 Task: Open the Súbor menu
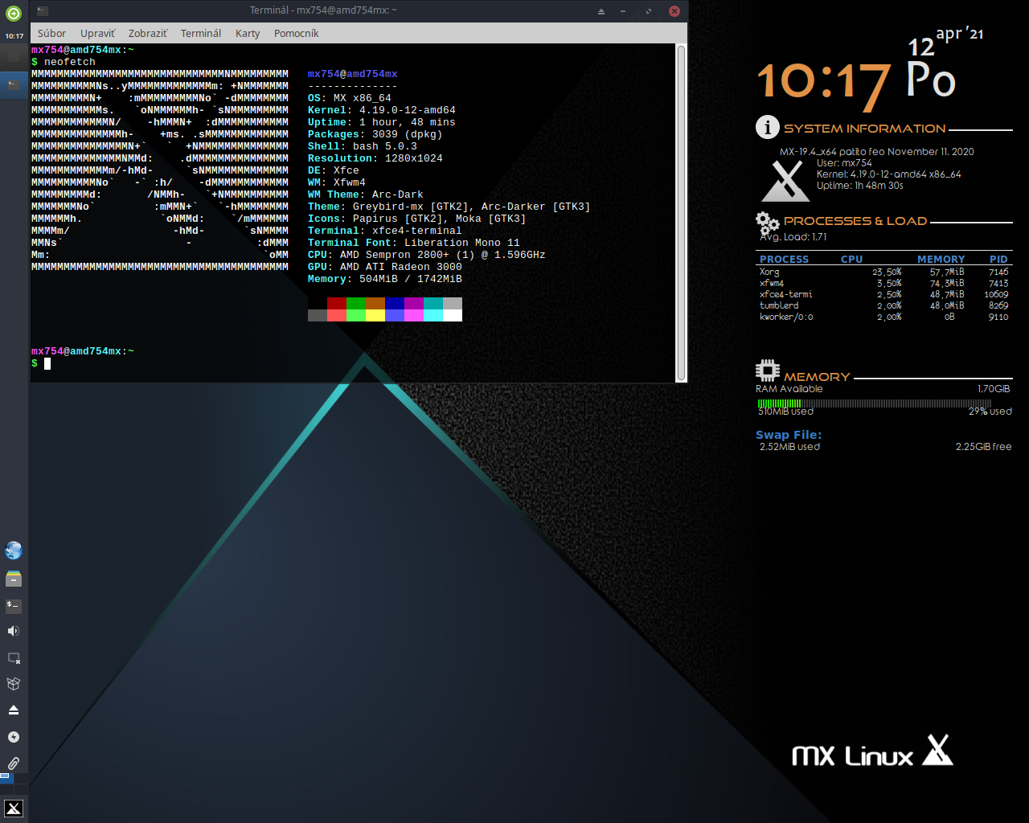coord(51,33)
